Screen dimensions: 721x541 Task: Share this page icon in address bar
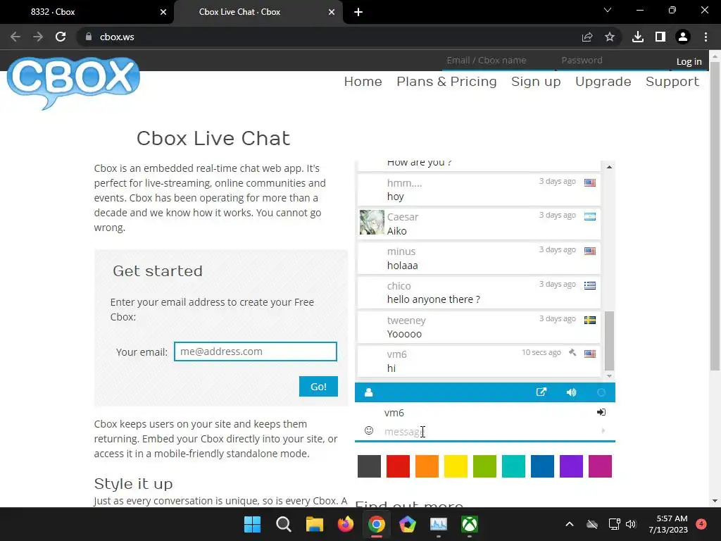tap(587, 37)
